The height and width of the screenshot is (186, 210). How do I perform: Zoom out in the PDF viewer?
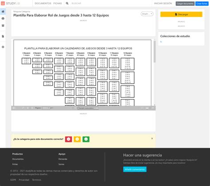point(70,108)
